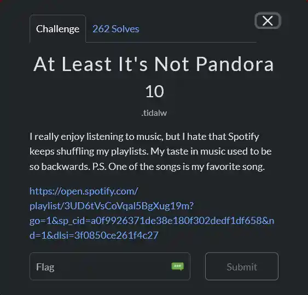The image size is (308, 295).
Task: Click the green speech-bubble icon in Flag field
Action: [178, 267]
